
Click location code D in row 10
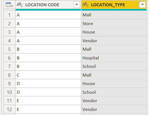[x=48, y=92]
